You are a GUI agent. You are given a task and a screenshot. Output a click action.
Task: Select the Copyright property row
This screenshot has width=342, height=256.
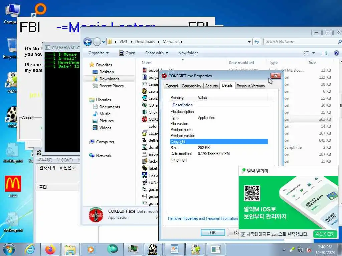point(219,141)
